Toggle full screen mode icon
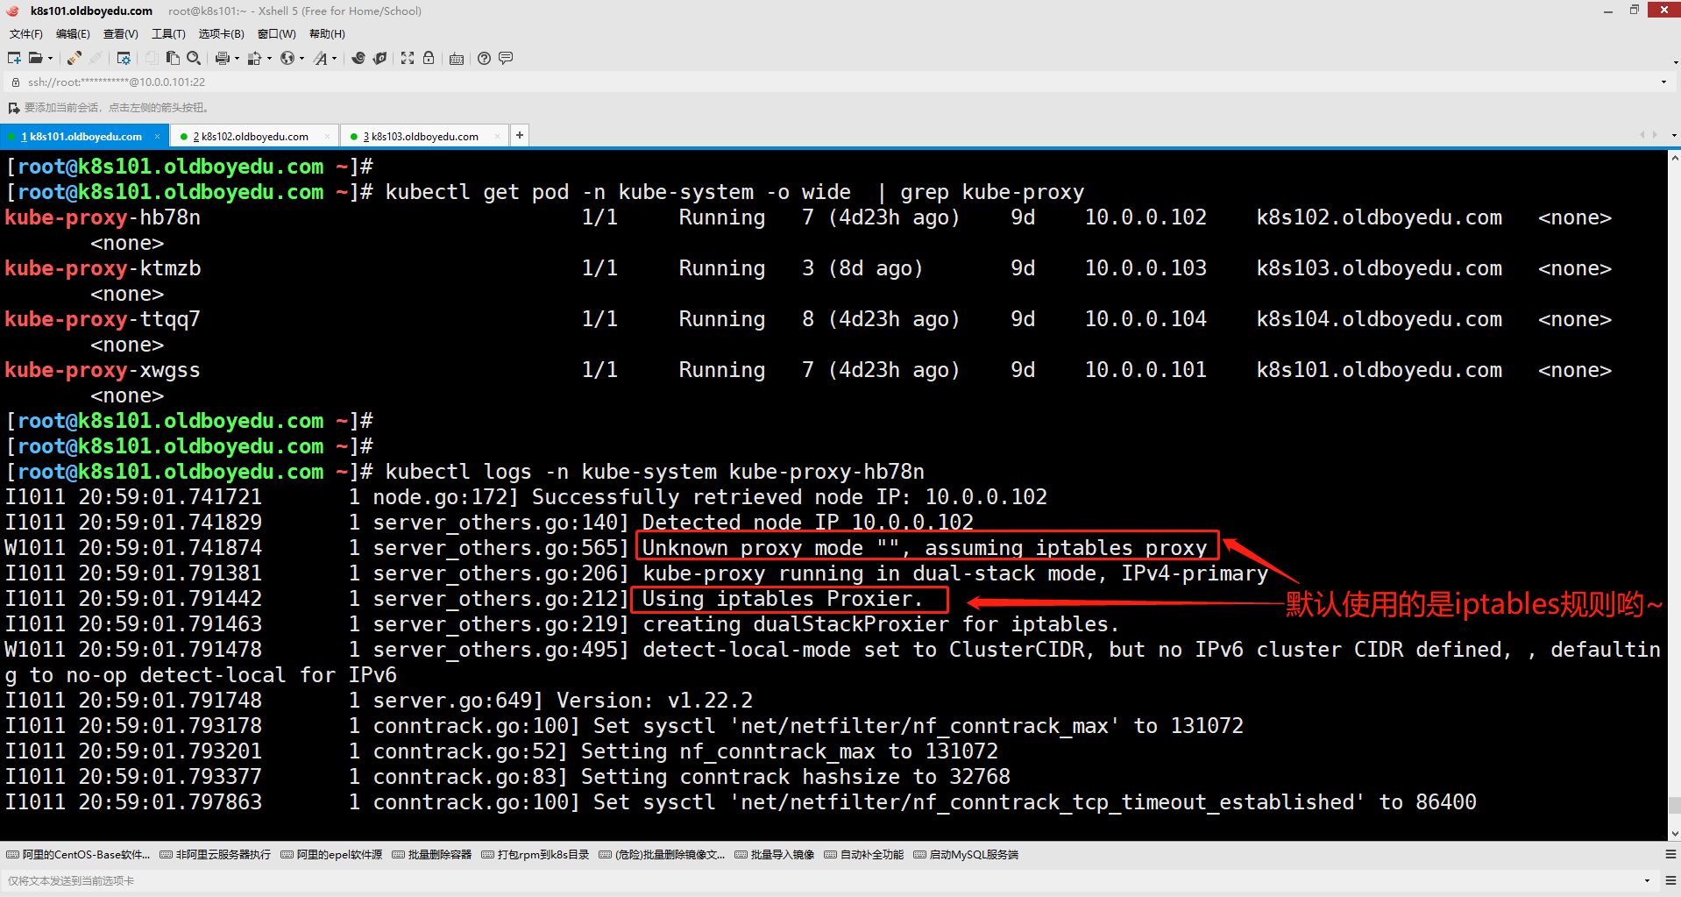1681x897 pixels. (x=408, y=58)
